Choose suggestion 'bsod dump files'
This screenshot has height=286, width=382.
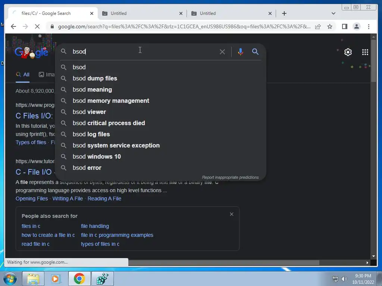[x=160, y=78]
